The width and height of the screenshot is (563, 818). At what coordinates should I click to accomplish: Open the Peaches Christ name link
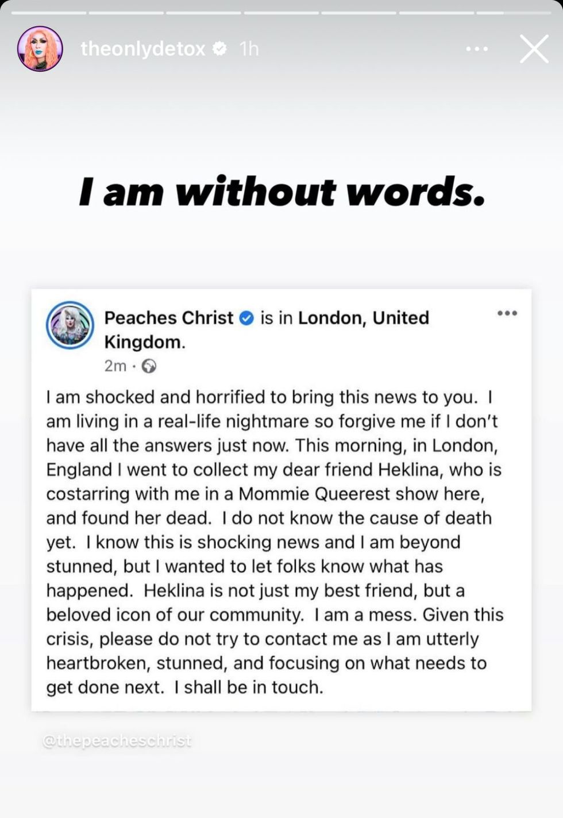pyautogui.click(x=169, y=318)
